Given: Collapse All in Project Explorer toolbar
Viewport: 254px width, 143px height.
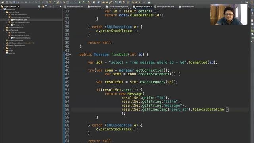Looking at the screenshot, I should coord(39,6).
